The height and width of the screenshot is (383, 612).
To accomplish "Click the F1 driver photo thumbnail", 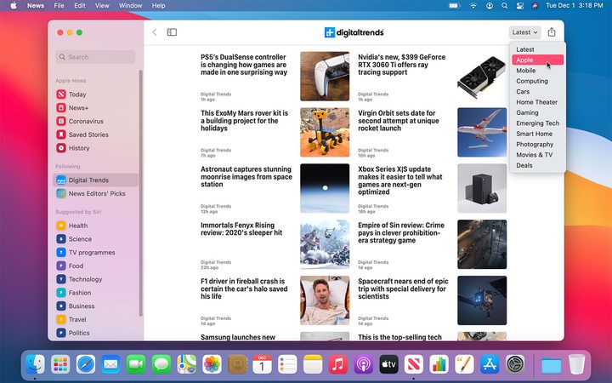I will click(325, 300).
